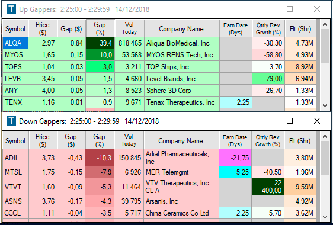Click TOP Ships, Inc company name

[x=182, y=67]
